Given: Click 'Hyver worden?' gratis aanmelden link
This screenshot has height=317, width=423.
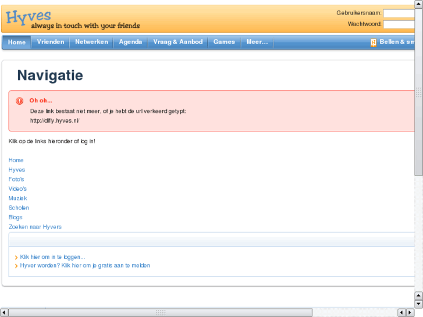Looking at the screenshot, I should pos(85,265).
